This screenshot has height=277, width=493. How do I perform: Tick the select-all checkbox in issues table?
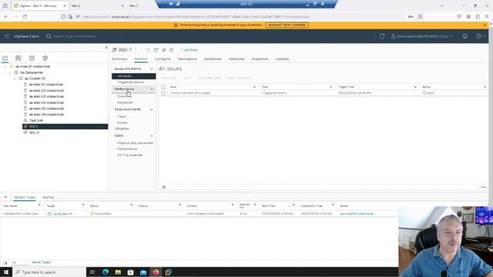(163, 87)
